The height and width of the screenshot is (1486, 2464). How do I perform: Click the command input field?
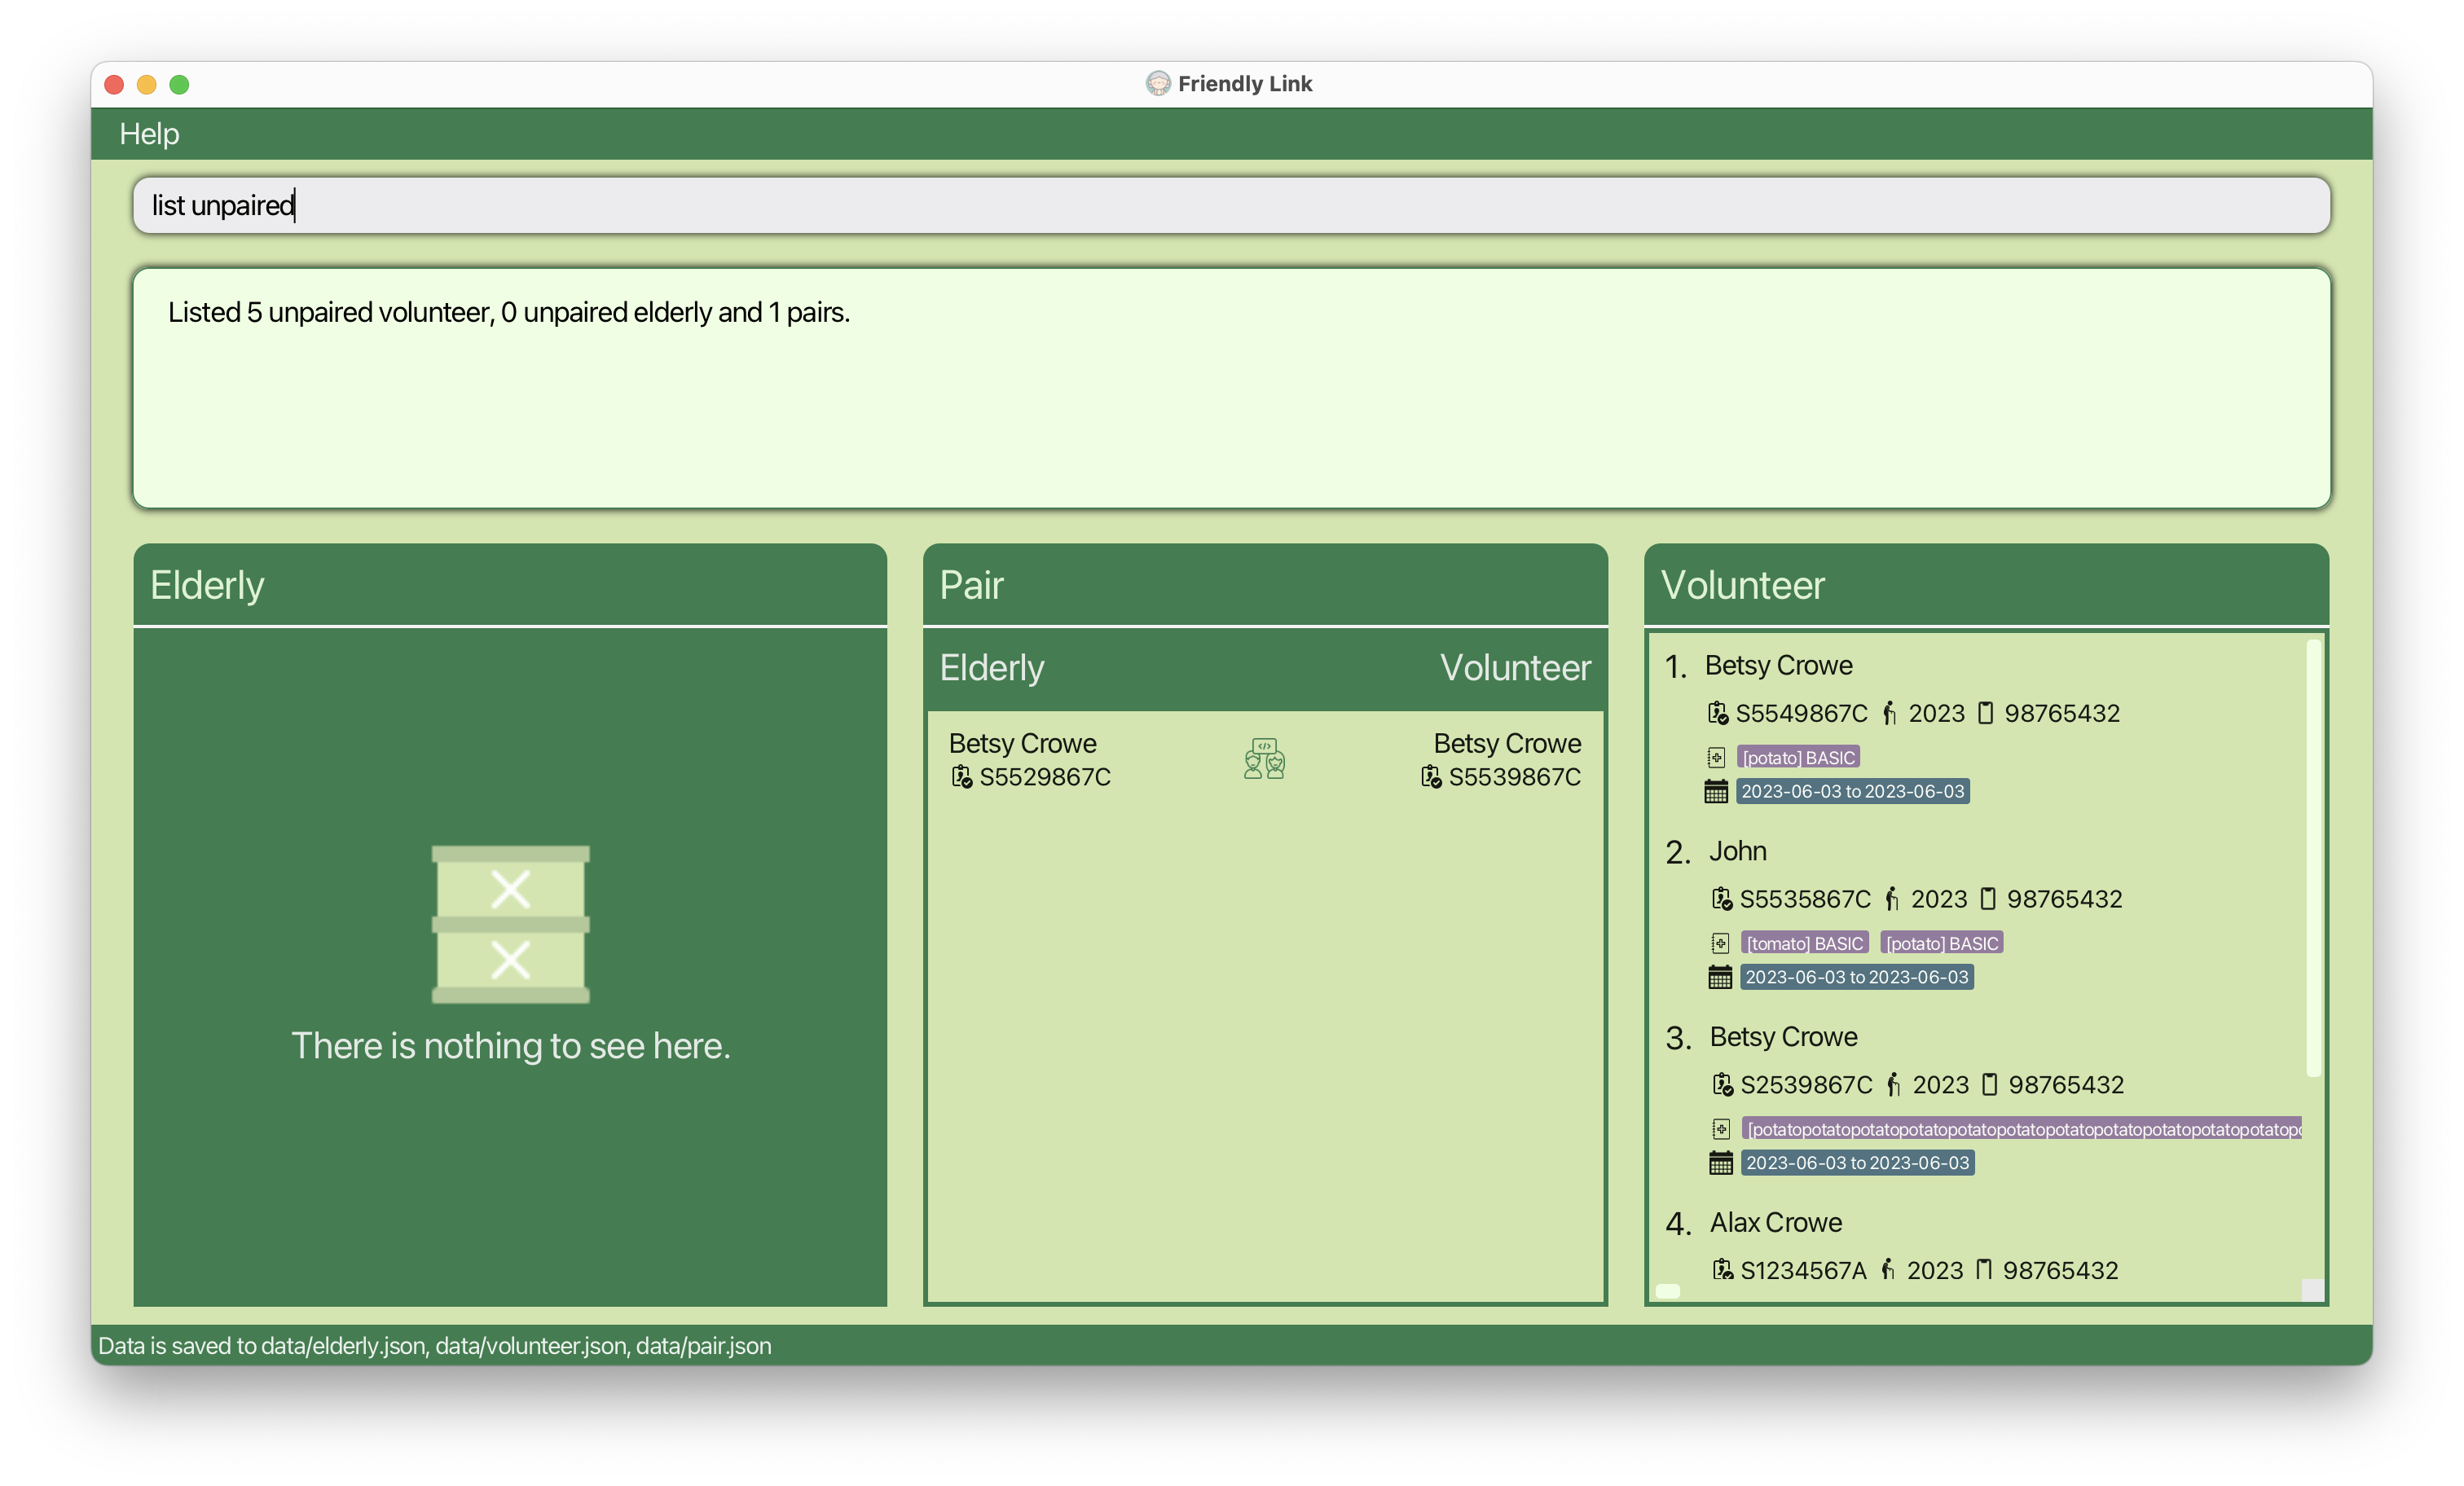click(1230, 206)
